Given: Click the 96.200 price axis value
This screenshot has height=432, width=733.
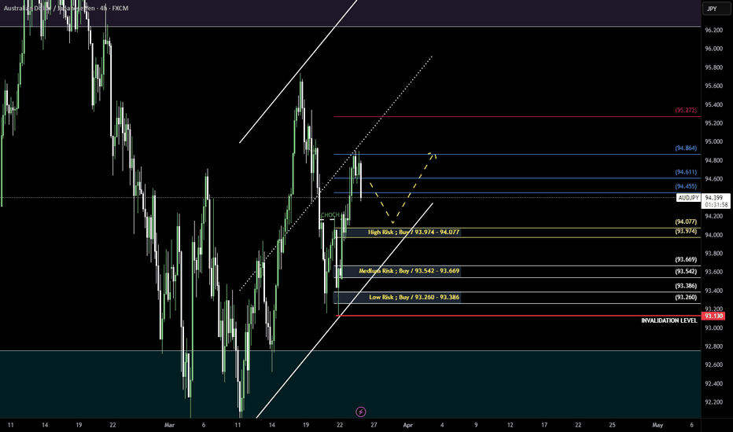Looking at the screenshot, I should pos(713,31).
